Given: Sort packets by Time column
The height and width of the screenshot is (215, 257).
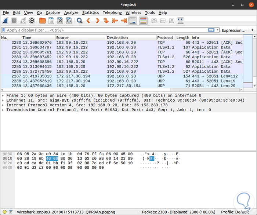Looking at the screenshot, I should [39, 38].
